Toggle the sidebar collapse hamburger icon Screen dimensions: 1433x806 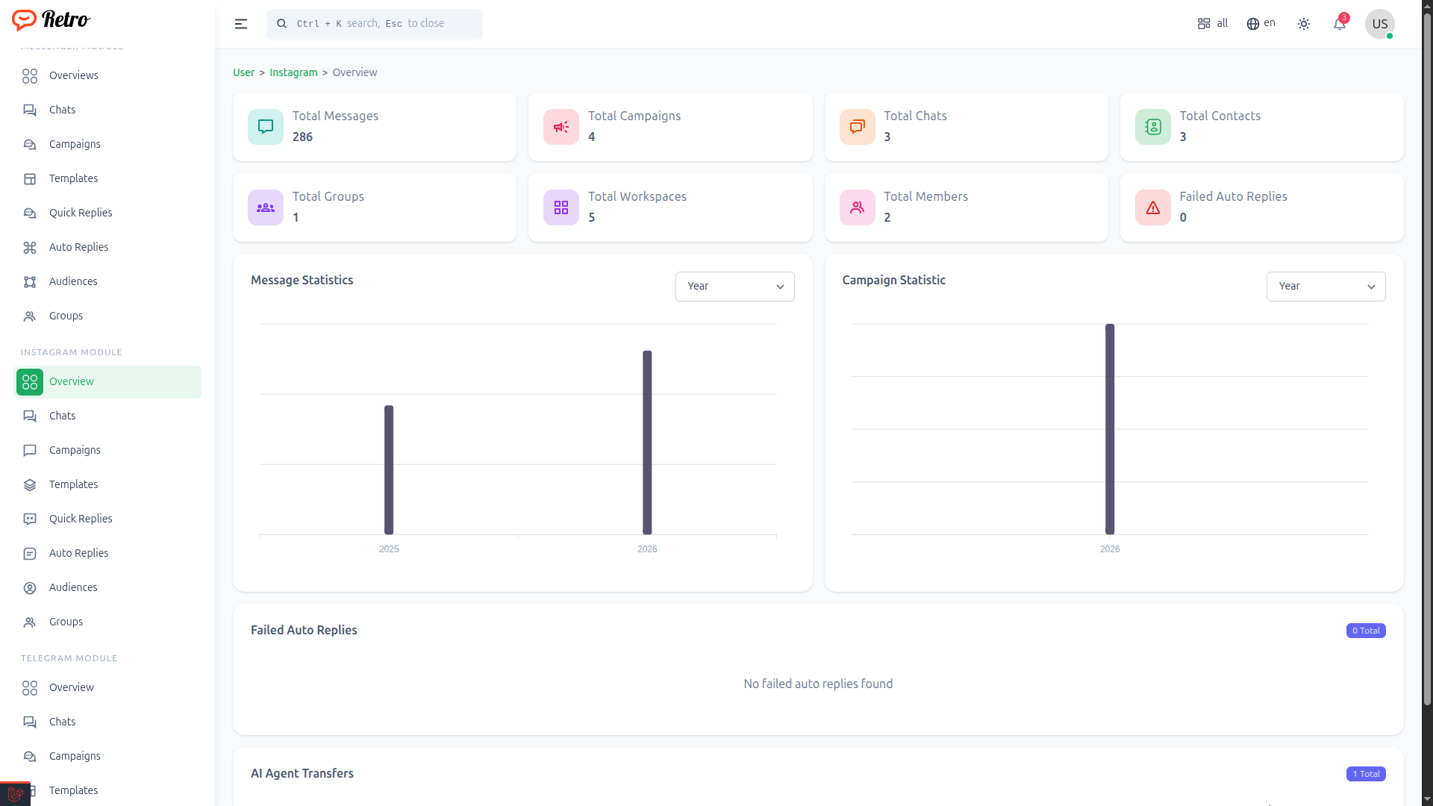(x=240, y=24)
